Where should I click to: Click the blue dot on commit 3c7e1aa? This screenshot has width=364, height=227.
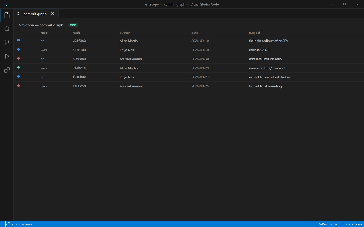[x=18, y=49]
